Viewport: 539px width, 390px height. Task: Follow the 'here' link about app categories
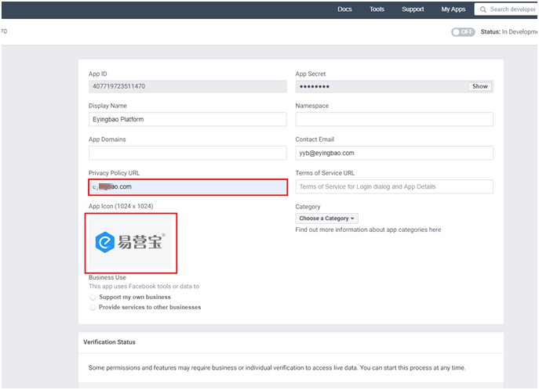(x=435, y=230)
